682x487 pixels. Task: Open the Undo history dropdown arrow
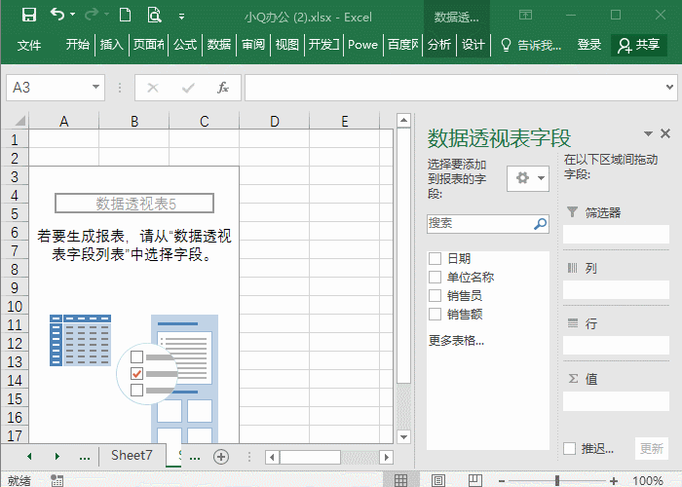pyautogui.click(x=73, y=15)
